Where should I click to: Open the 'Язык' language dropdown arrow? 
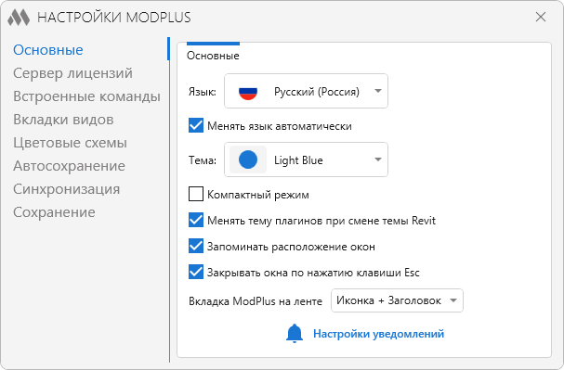(x=377, y=91)
